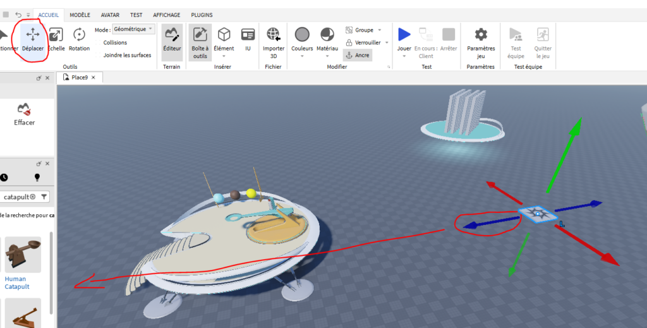Switch to the ACCUEIL ribbon tab
This screenshot has width=647, height=328.
tap(48, 15)
